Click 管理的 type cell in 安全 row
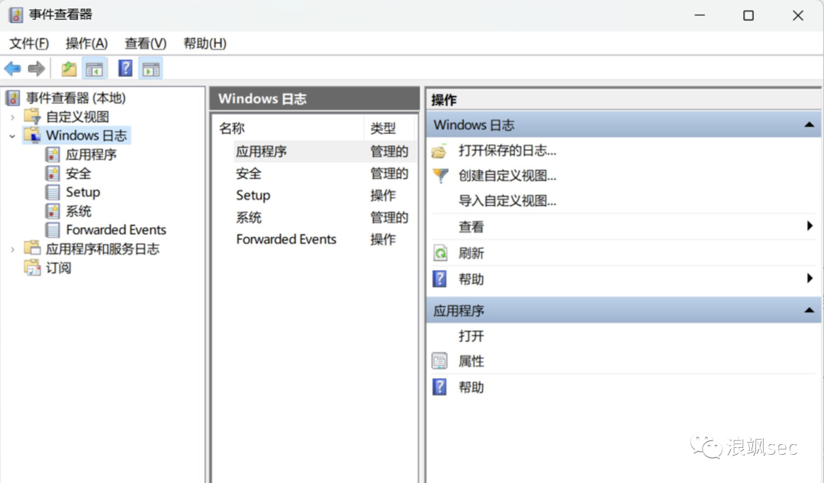The height and width of the screenshot is (483, 824). point(389,173)
